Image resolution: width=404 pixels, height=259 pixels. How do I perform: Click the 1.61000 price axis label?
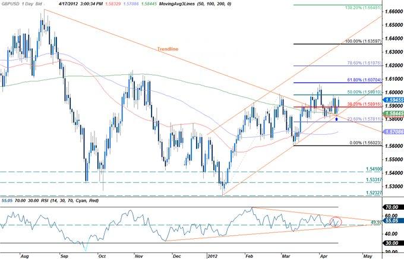[394, 79]
